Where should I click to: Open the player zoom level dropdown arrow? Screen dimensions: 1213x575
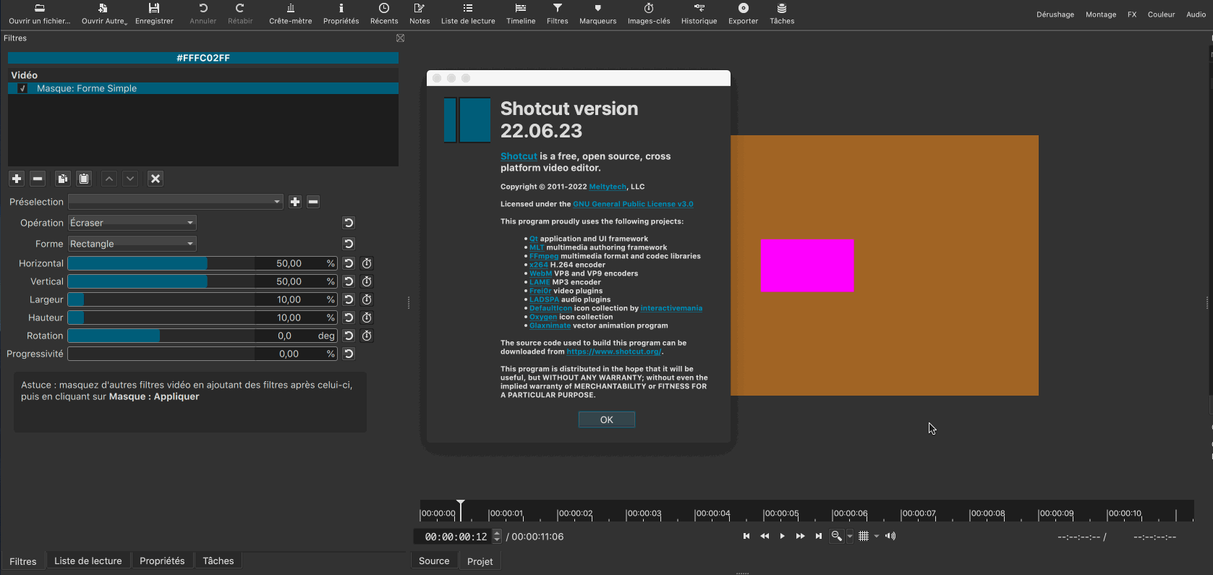(x=850, y=536)
